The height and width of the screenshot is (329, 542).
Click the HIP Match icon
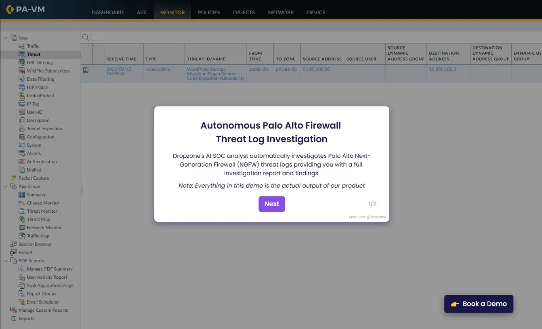coord(22,87)
